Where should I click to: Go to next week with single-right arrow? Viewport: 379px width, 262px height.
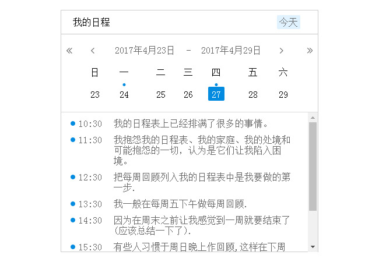(x=282, y=51)
